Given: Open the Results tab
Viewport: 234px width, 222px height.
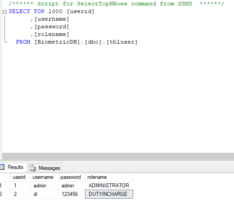Looking at the screenshot, I should tap(13, 167).
